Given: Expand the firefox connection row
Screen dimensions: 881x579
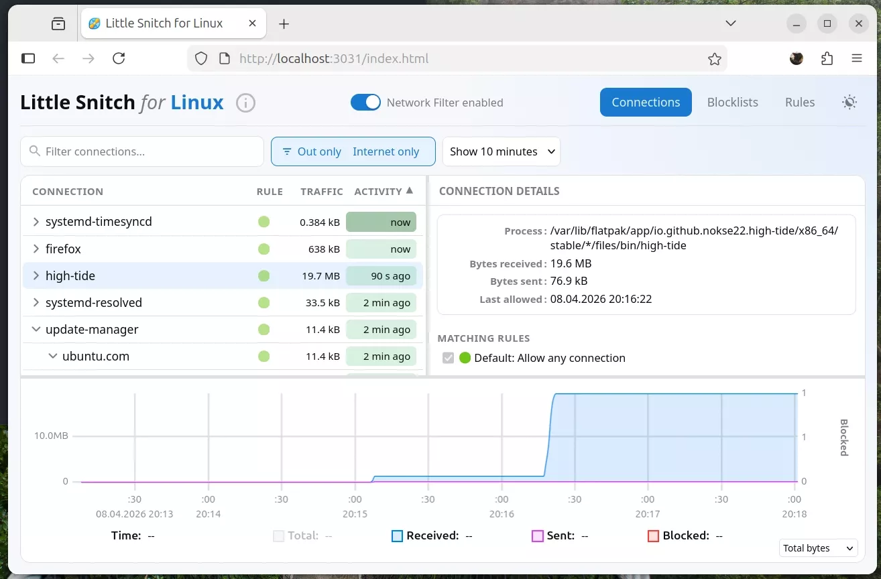Looking at the screenshot, I should [x=36, y=249].
